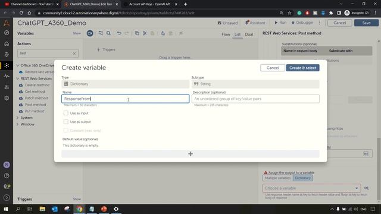Open the more options kebab menu
This screenshot has width=381, height=214.
[x=320, y=23]
